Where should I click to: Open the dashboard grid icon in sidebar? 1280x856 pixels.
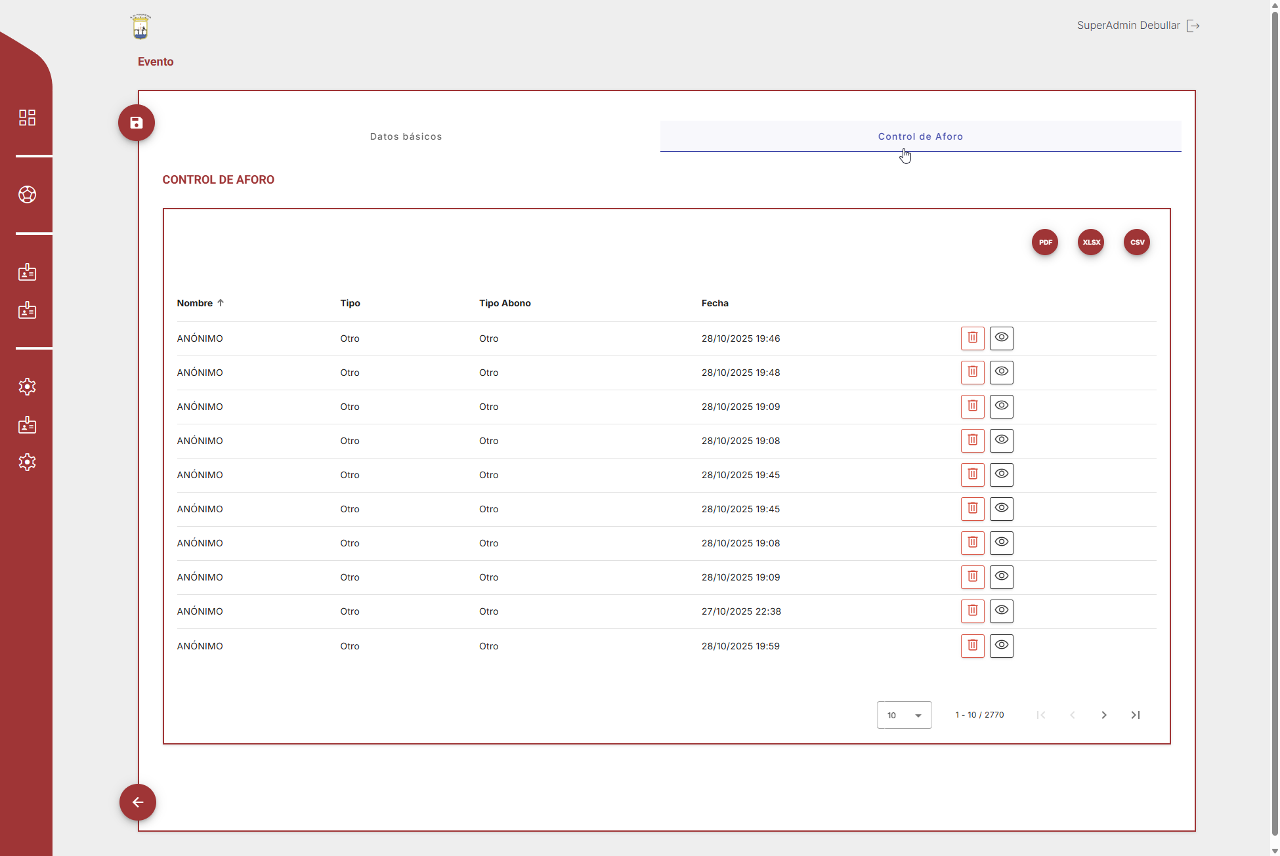pyautogui.click(x=27, y=117)
